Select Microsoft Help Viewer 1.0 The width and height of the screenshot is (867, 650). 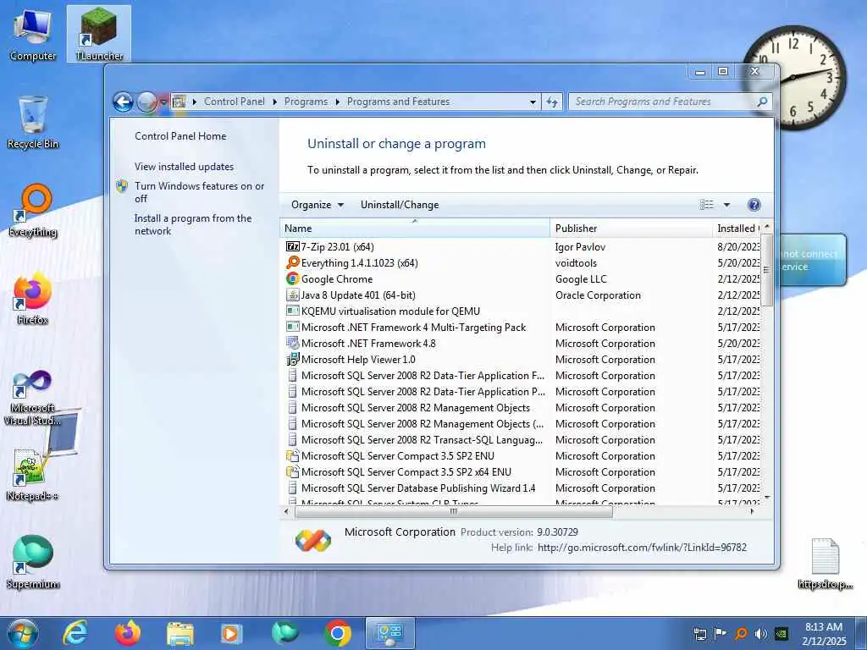(358, 359)
